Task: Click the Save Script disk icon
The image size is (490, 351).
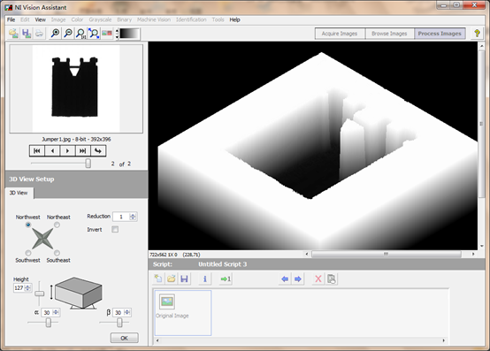Action: (x=184, y=279)
